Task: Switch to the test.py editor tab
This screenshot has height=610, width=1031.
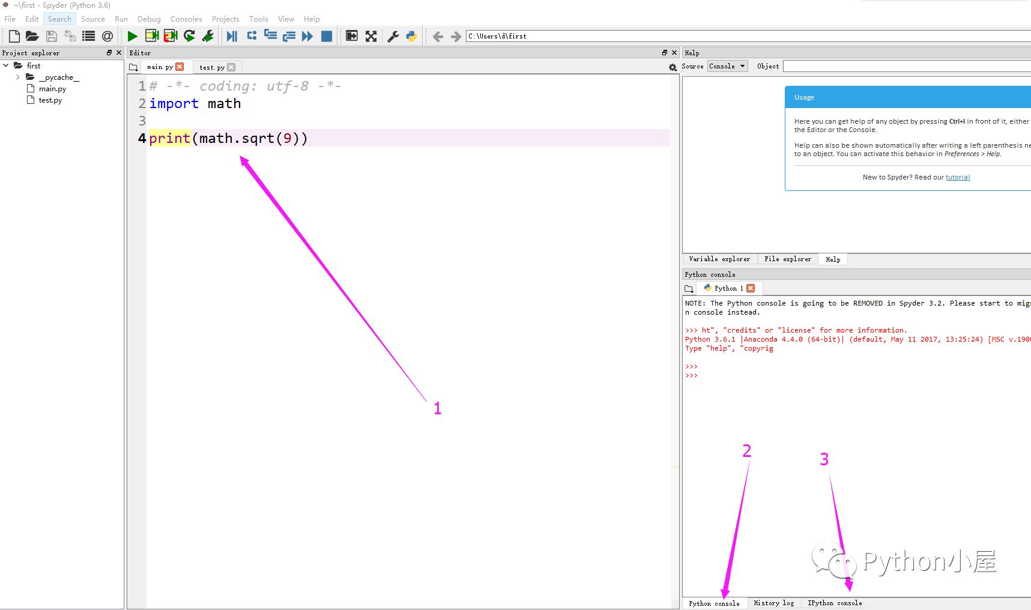Action: click(x=212, y=67)
